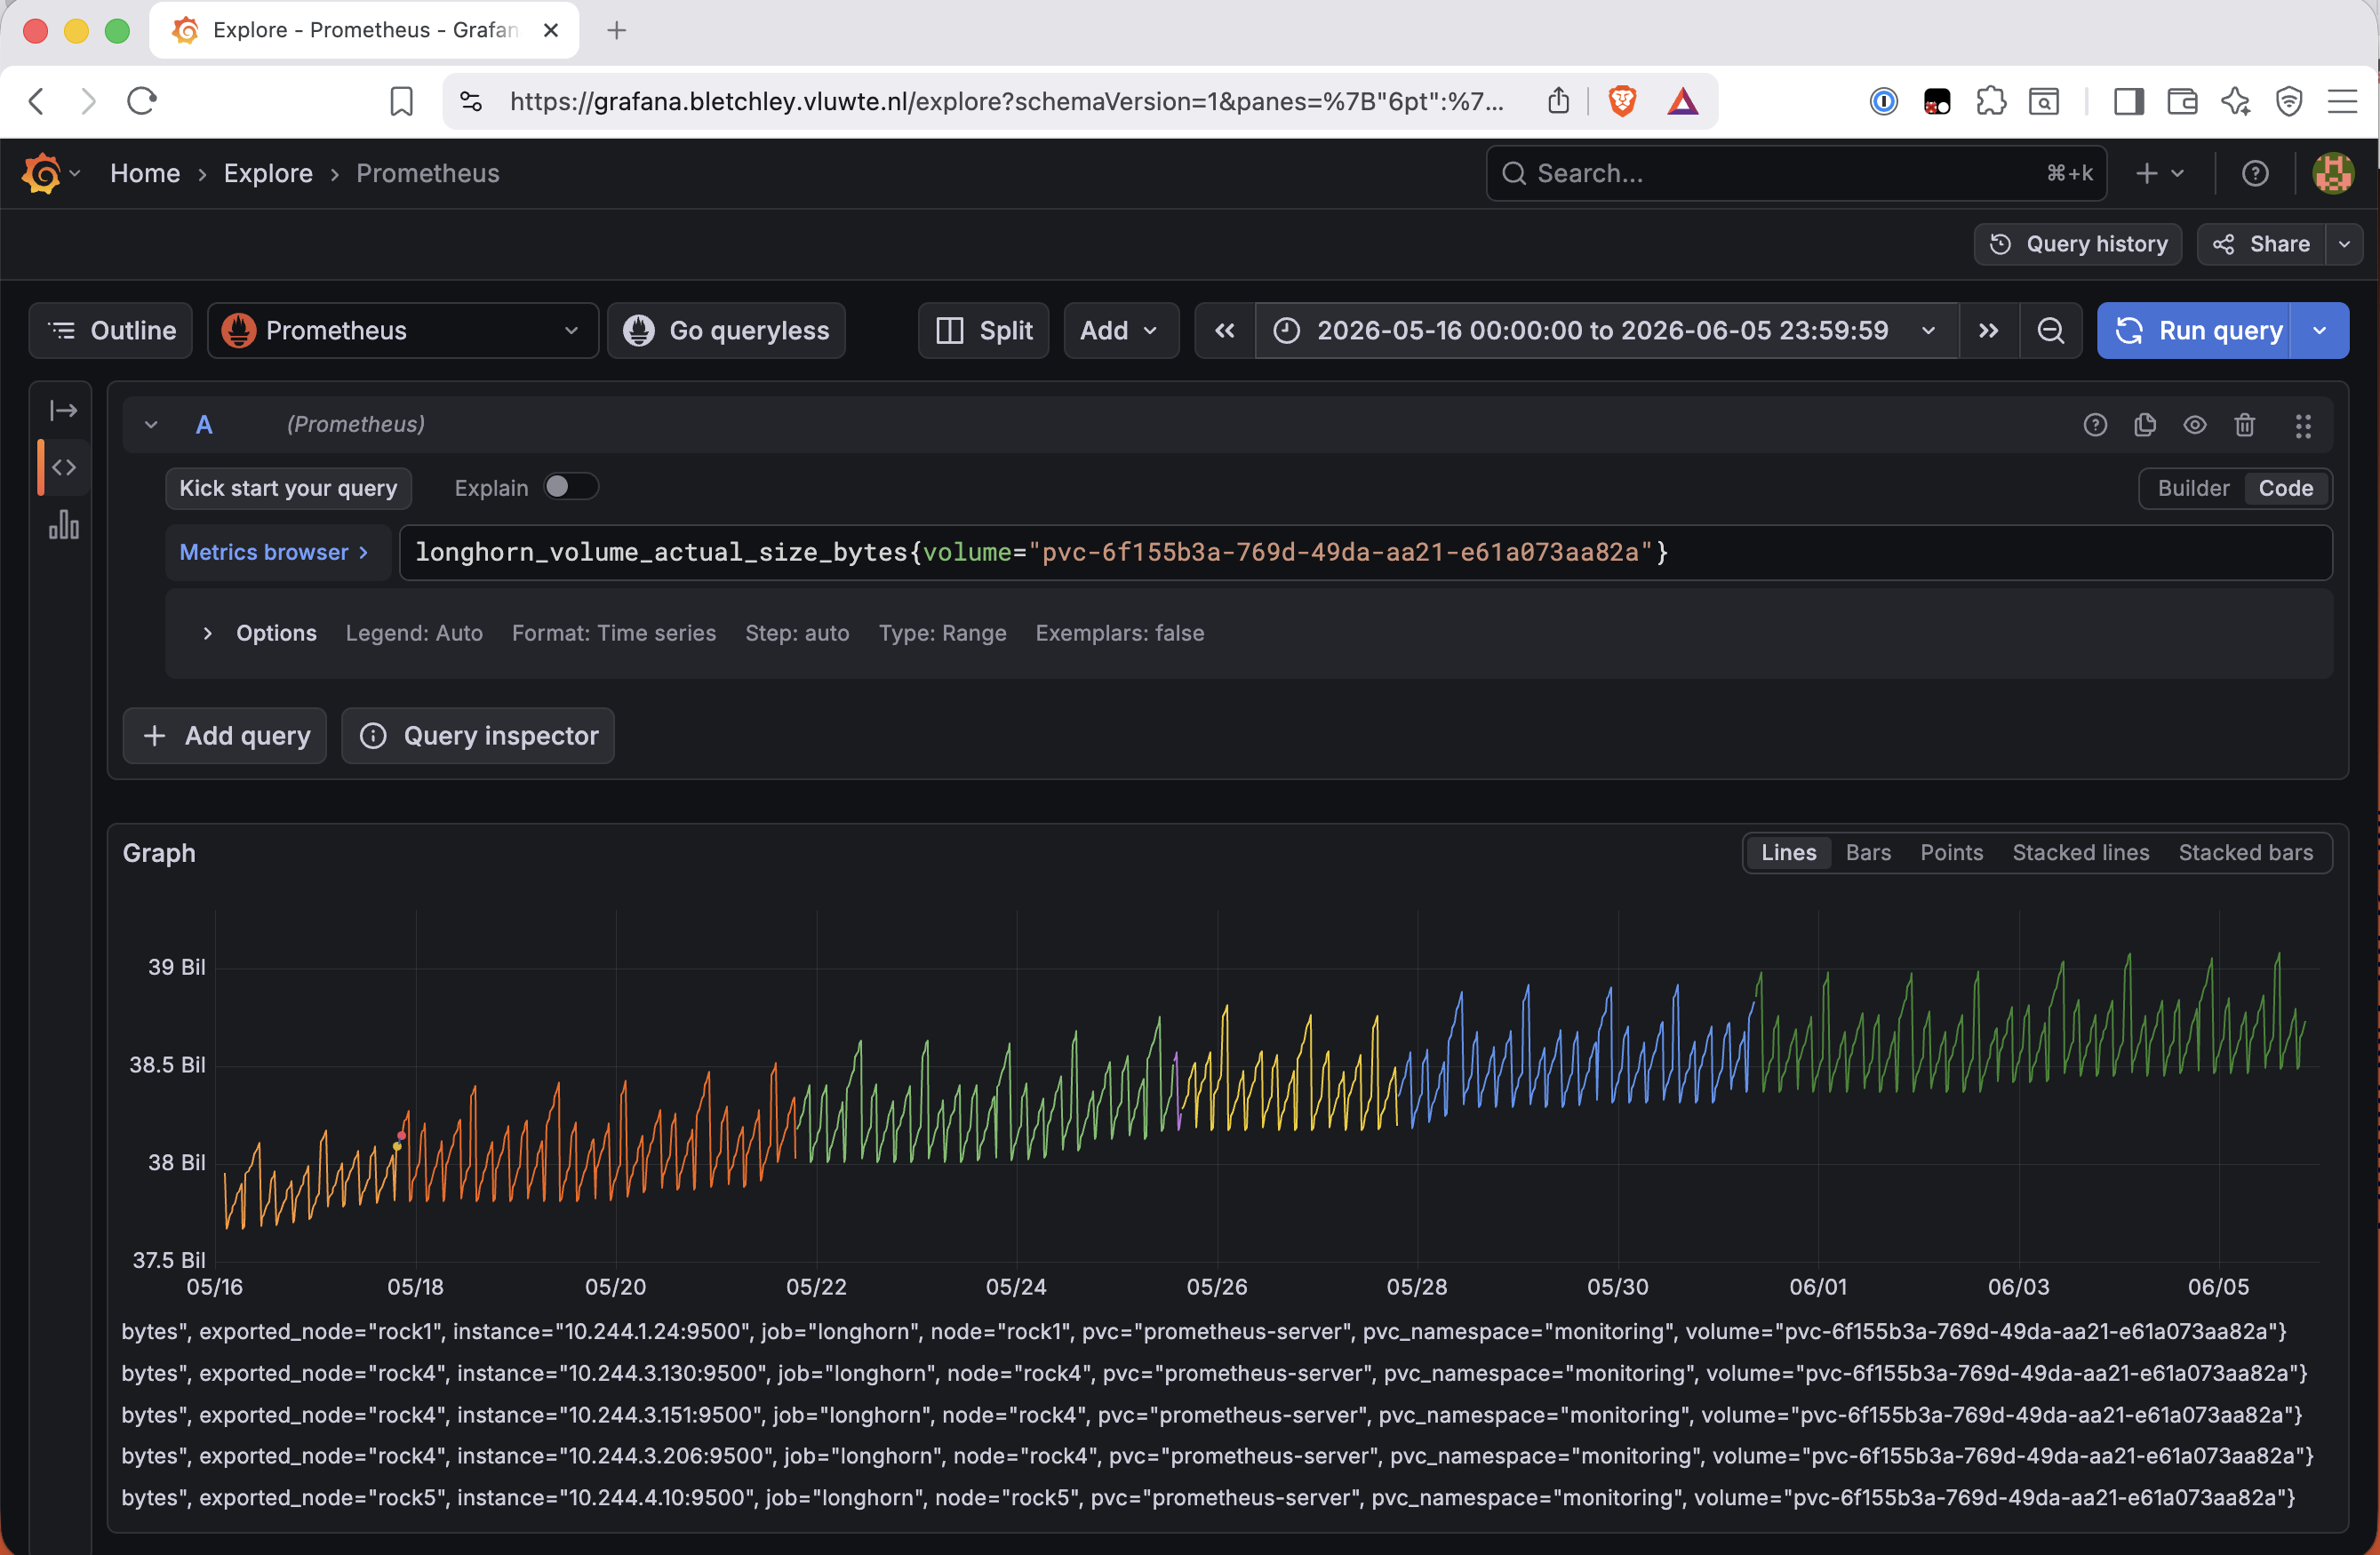Click the Split pane button
This screenshot has width=2380, height=1555.
click(984, 331)
